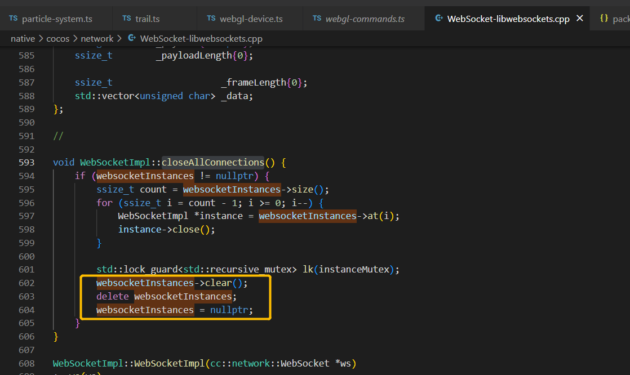Click the TS icon on webgl-device.ts tab
The height and width of the screenshot is (375, 630).
pos(211,19)
